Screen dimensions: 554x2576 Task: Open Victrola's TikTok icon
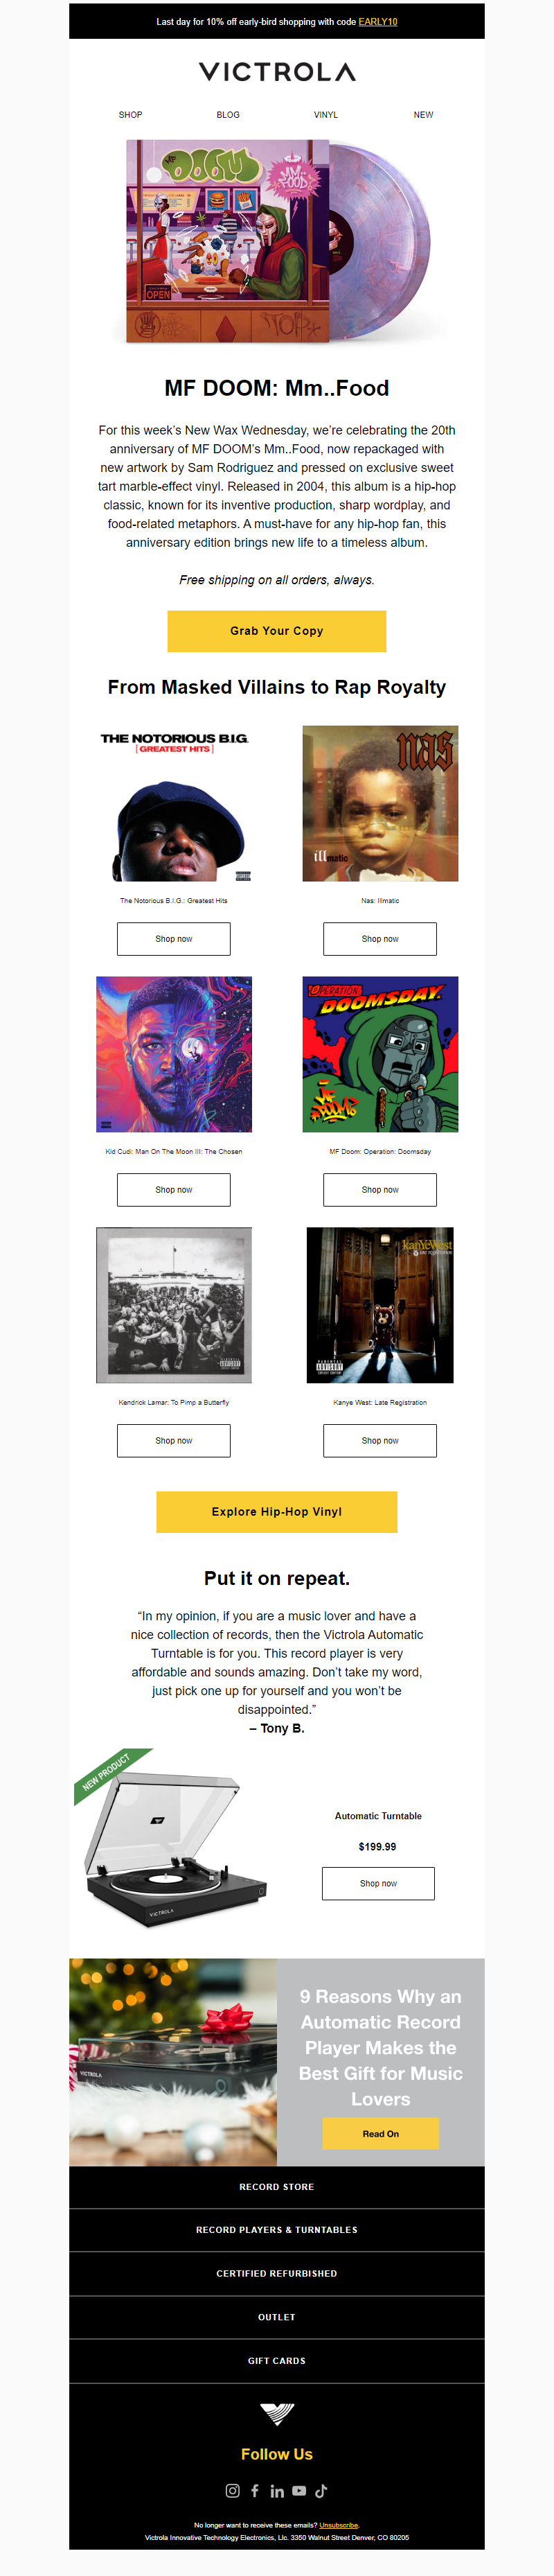coord(321,2490)
